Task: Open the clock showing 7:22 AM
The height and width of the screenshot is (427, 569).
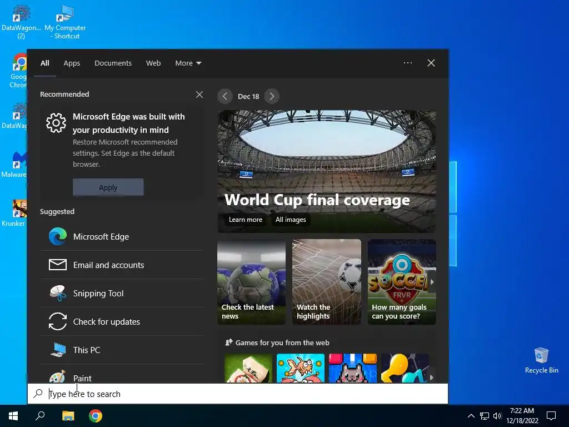Action: click(x=522, y=416)
